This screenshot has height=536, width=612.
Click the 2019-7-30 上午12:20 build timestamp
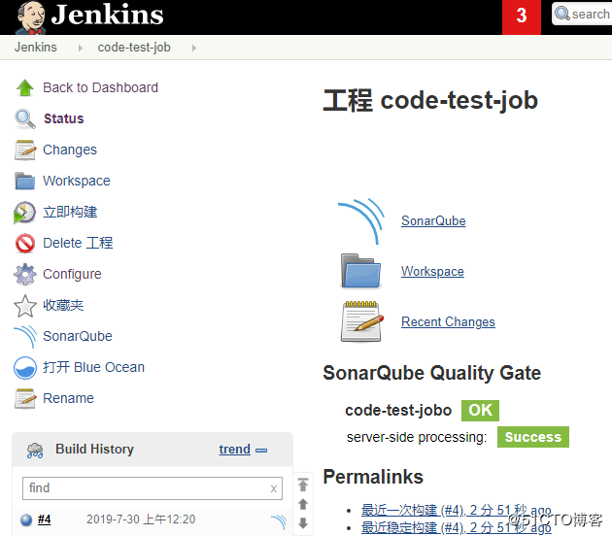click(x=141, y=519)
